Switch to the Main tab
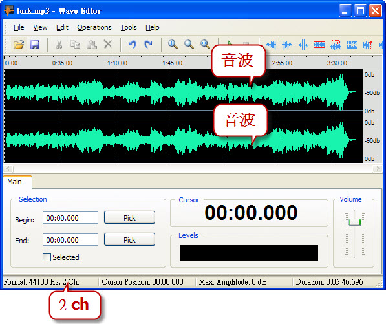The height and width of the screenshot is (324, 386). (x=17, y=182)
